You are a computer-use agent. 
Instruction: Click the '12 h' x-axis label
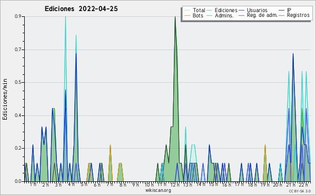coord(175,184)
